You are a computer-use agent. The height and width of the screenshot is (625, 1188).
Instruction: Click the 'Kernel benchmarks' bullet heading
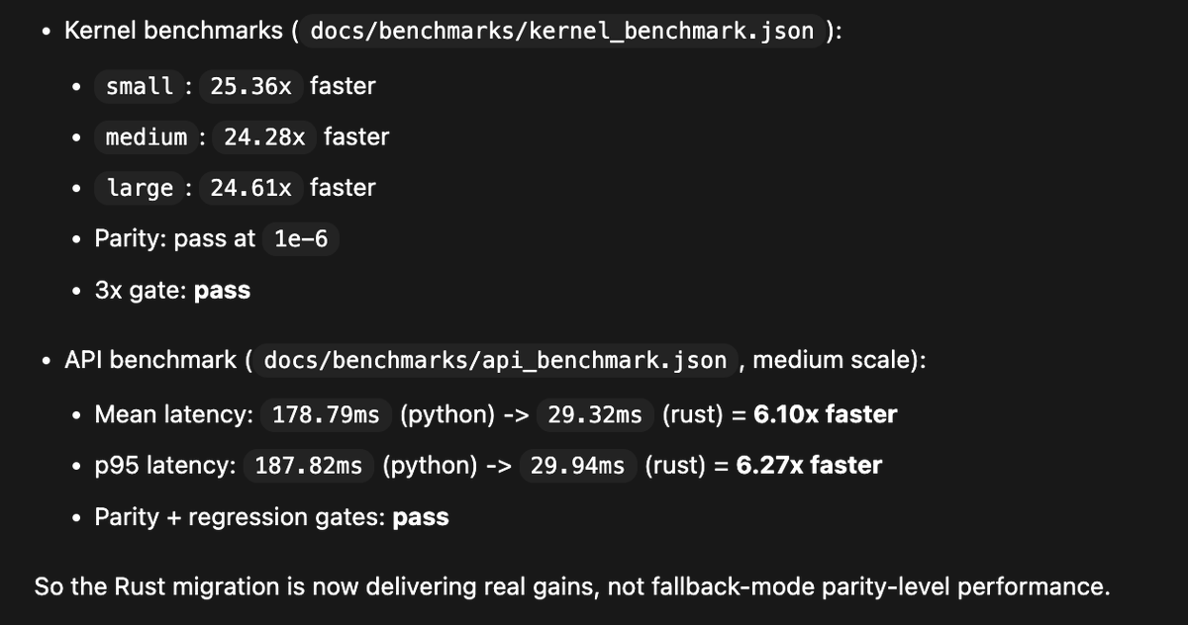point(173,31)
